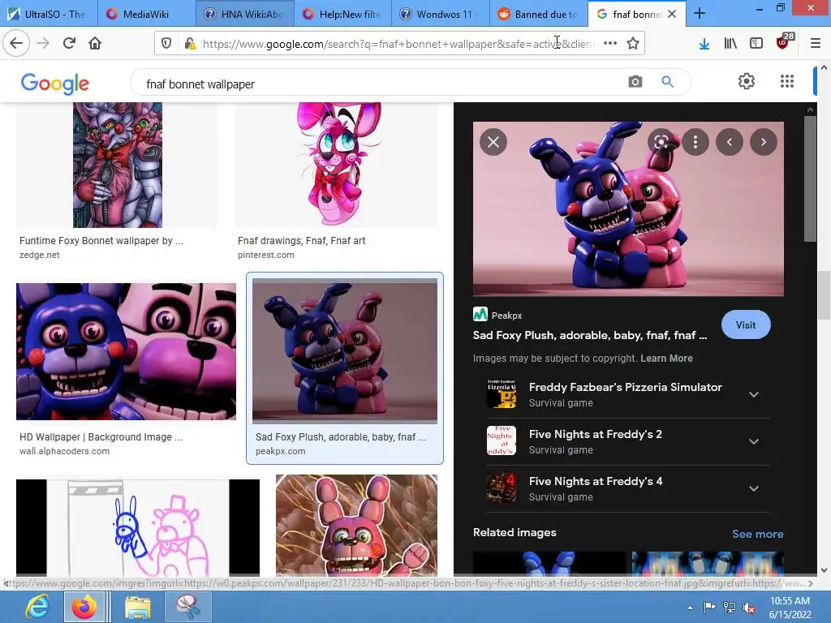
Task: Open a new tab with the plus button
Action: click(x=700, y=14)
